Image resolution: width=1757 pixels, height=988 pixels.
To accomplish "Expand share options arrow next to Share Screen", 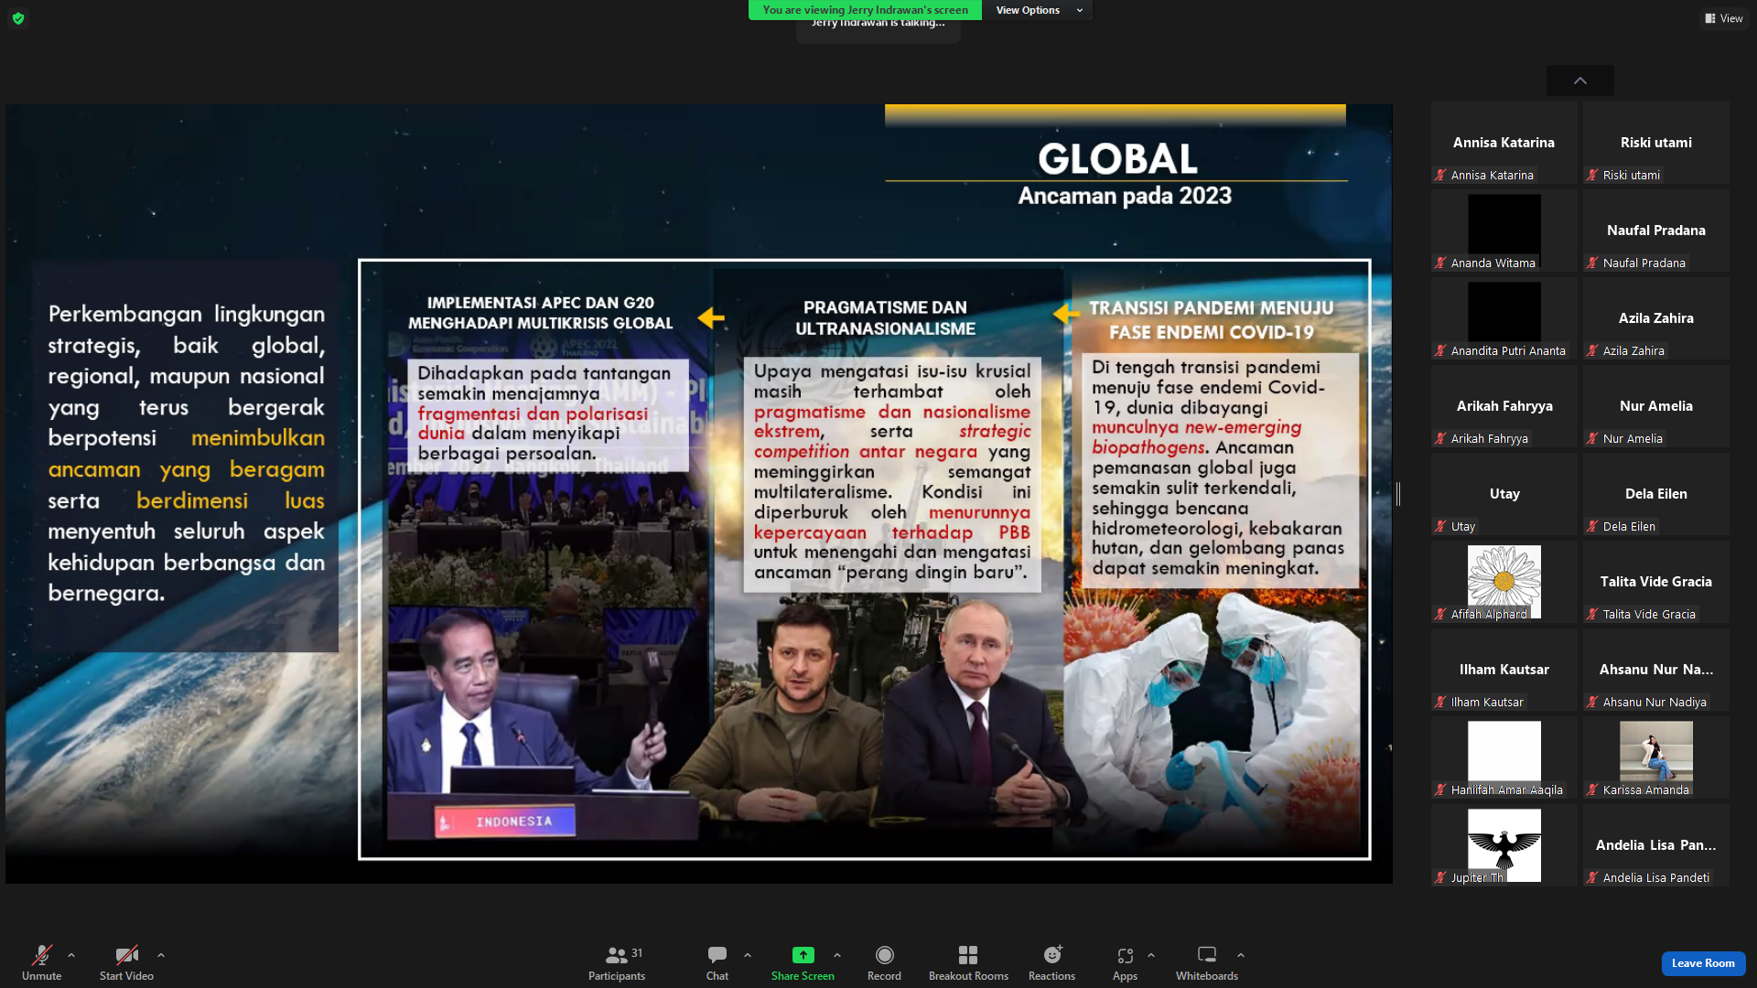I will coord(837,955).
